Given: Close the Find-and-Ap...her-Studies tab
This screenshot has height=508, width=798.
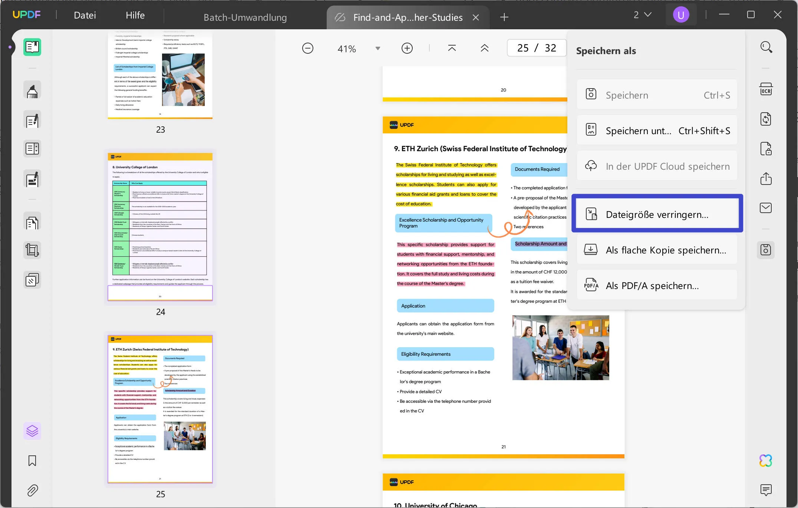Looking at the screenshot, I should [x=476, y=17].
